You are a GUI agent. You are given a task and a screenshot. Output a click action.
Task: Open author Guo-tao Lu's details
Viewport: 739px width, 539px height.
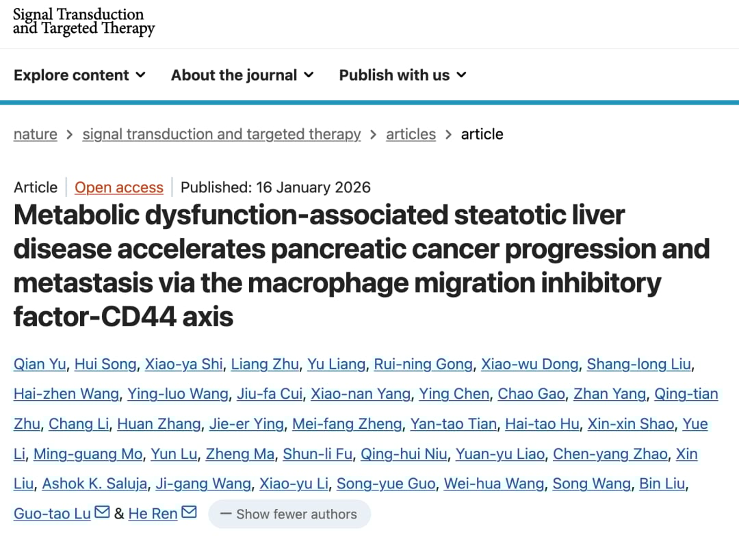point(52,514)
